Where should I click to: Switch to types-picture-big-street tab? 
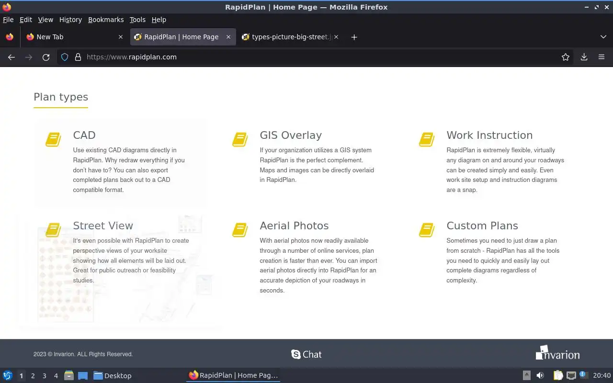(290, 37)
